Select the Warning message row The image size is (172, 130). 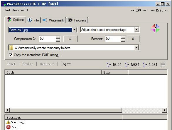(15, 122)
